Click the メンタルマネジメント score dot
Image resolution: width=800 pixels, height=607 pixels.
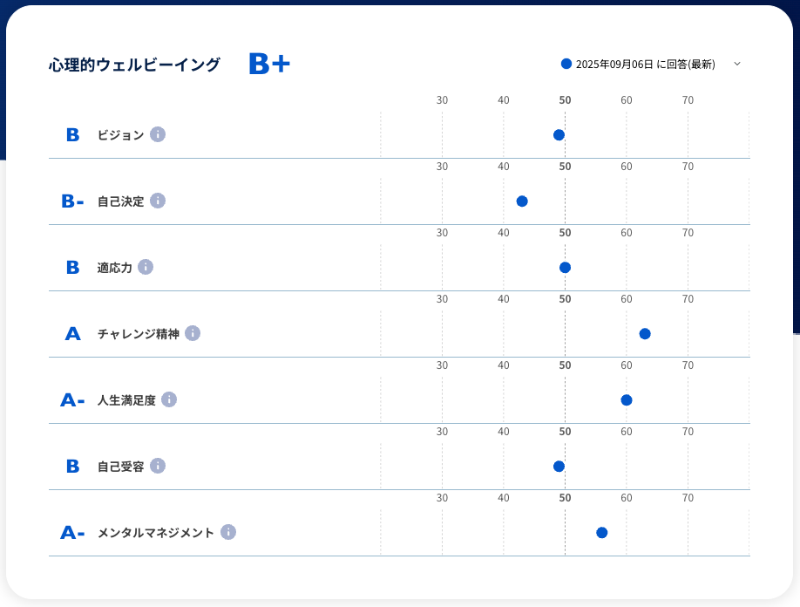(x=601, y=533)
